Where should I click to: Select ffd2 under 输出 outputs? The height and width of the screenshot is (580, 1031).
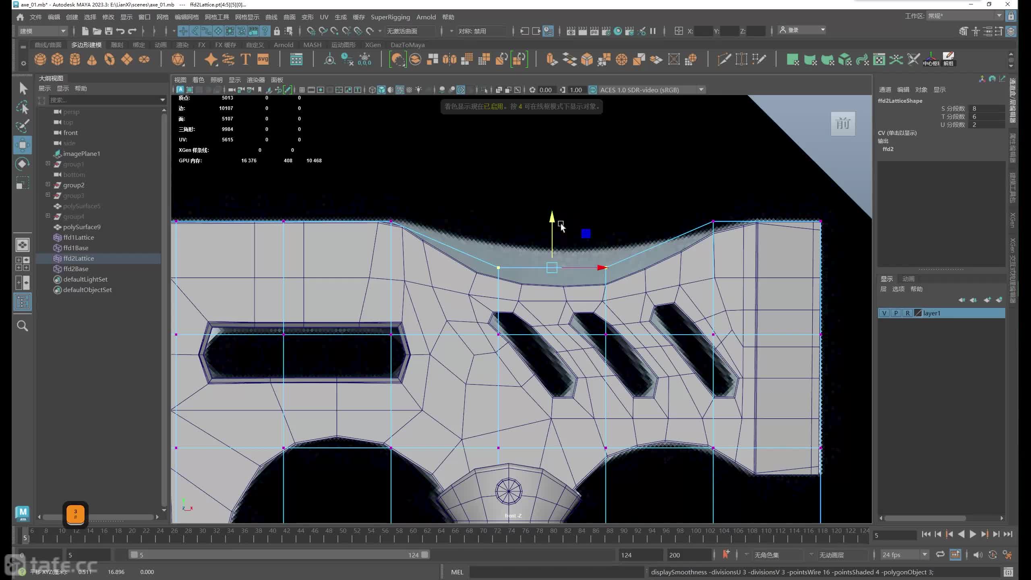tap(888, 149)
